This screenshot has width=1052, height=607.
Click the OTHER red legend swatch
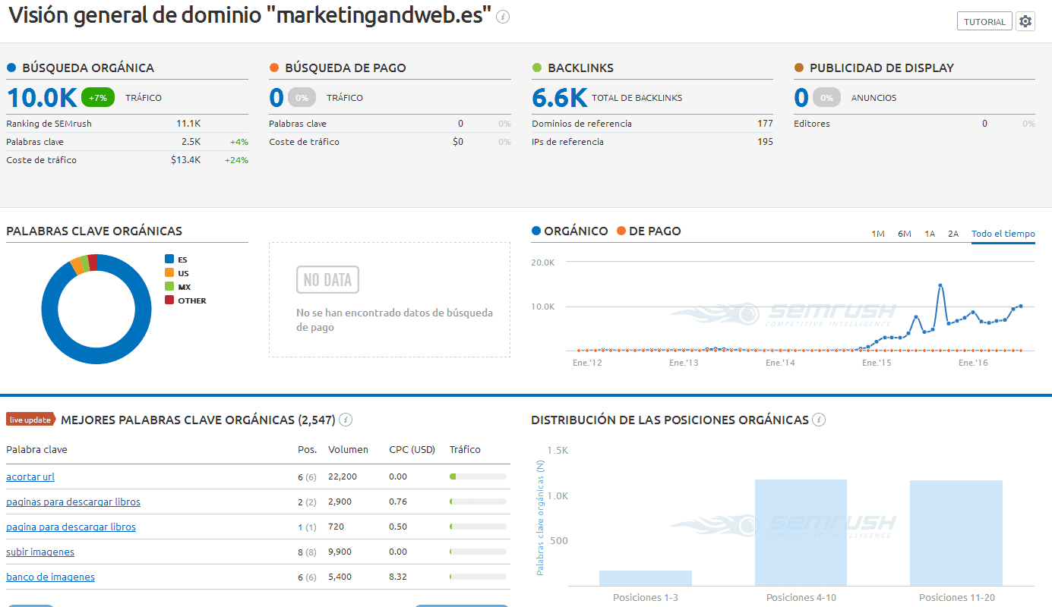pos(169,300)
